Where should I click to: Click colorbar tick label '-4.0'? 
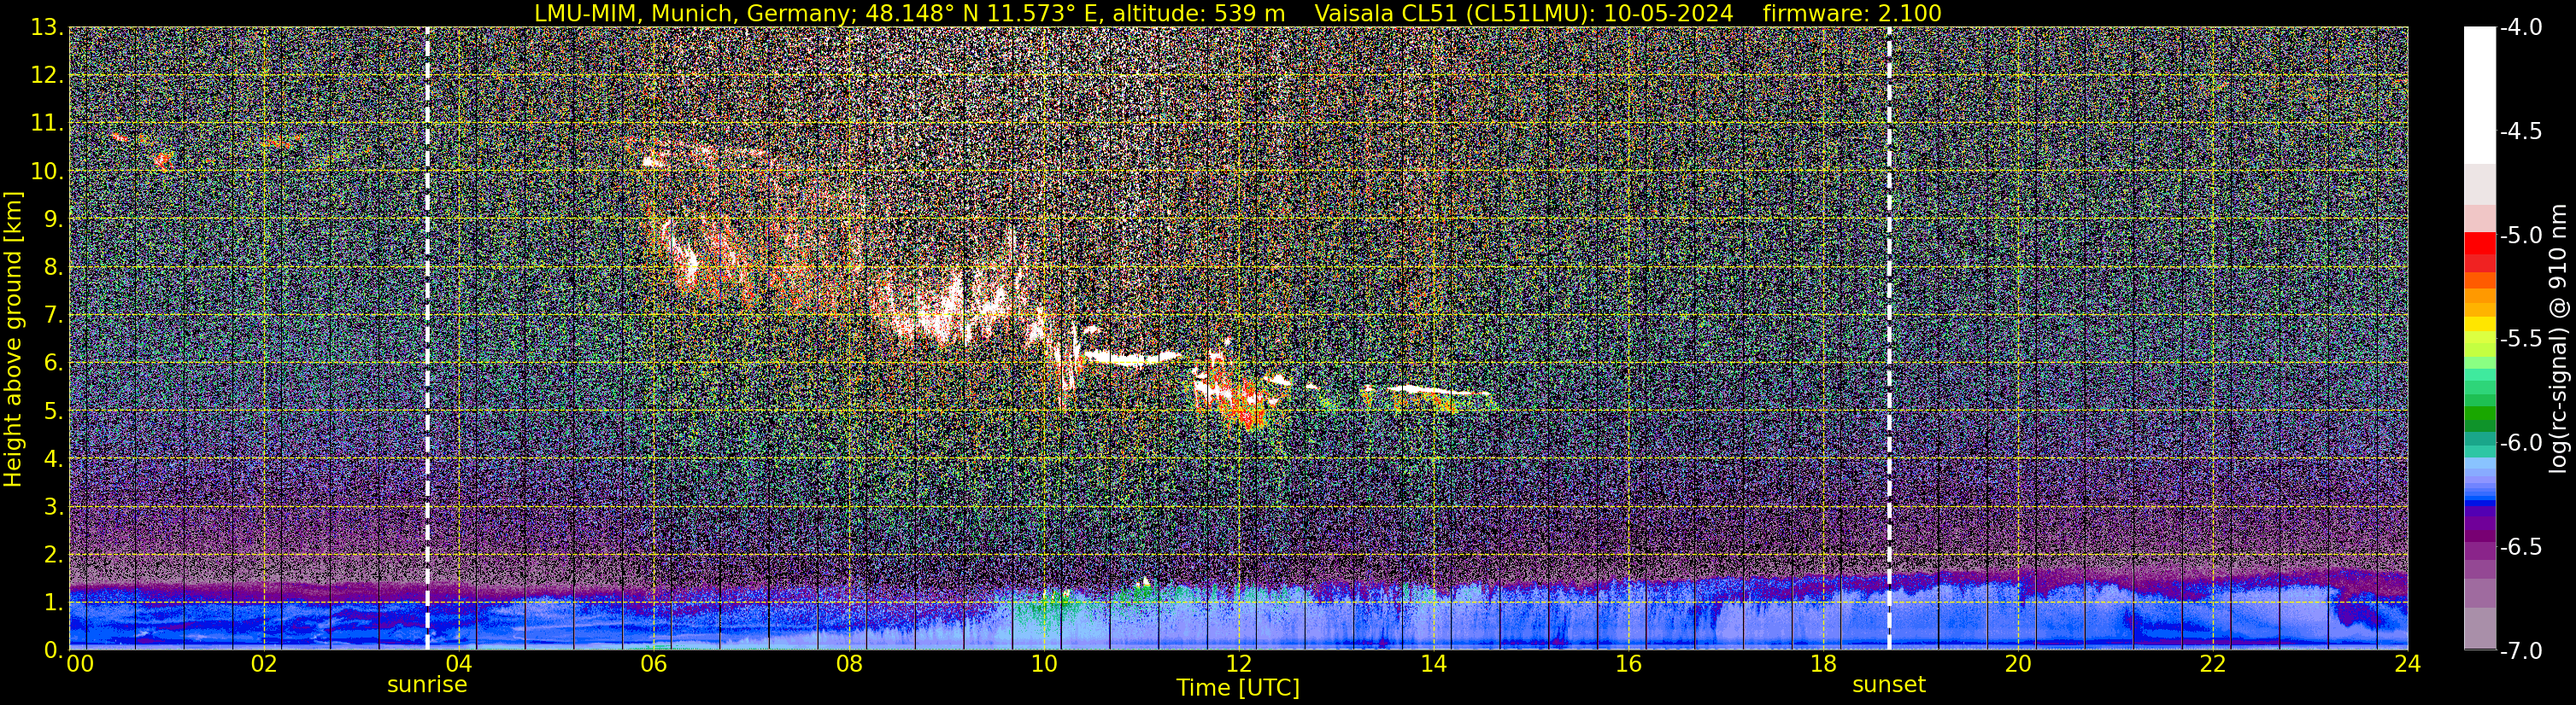tap(2521, 28)
